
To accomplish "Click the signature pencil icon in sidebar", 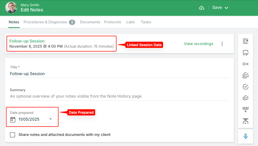I will [x=246, y=53].
